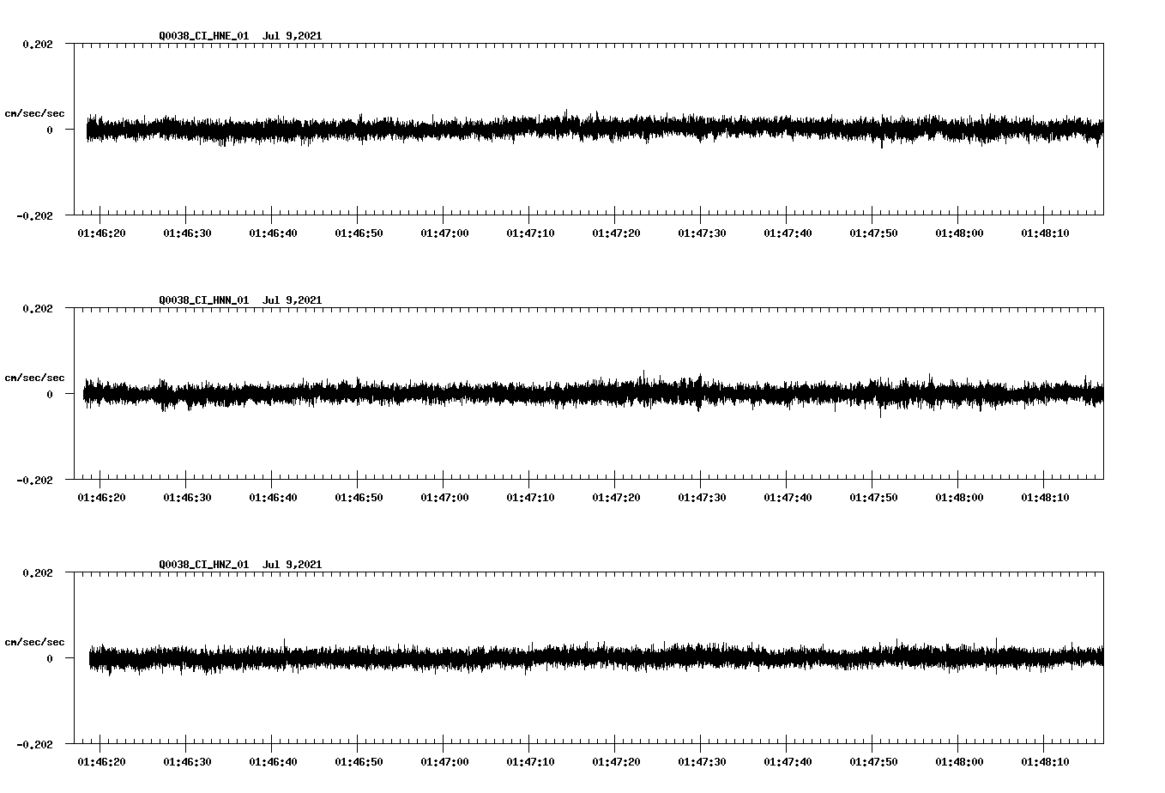The height and width of the screenshot is (793, 1165).
Task: Click the 01:48:00 time label under HNZ plot
Action: coord(959,762)
